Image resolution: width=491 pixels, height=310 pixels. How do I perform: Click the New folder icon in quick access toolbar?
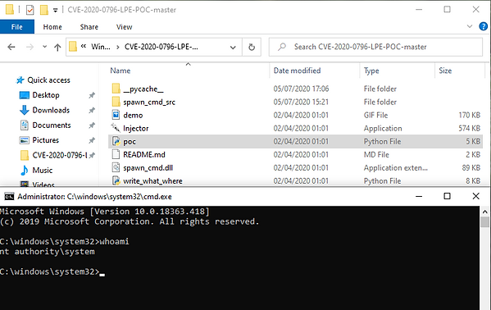click(x=43, y=10)
